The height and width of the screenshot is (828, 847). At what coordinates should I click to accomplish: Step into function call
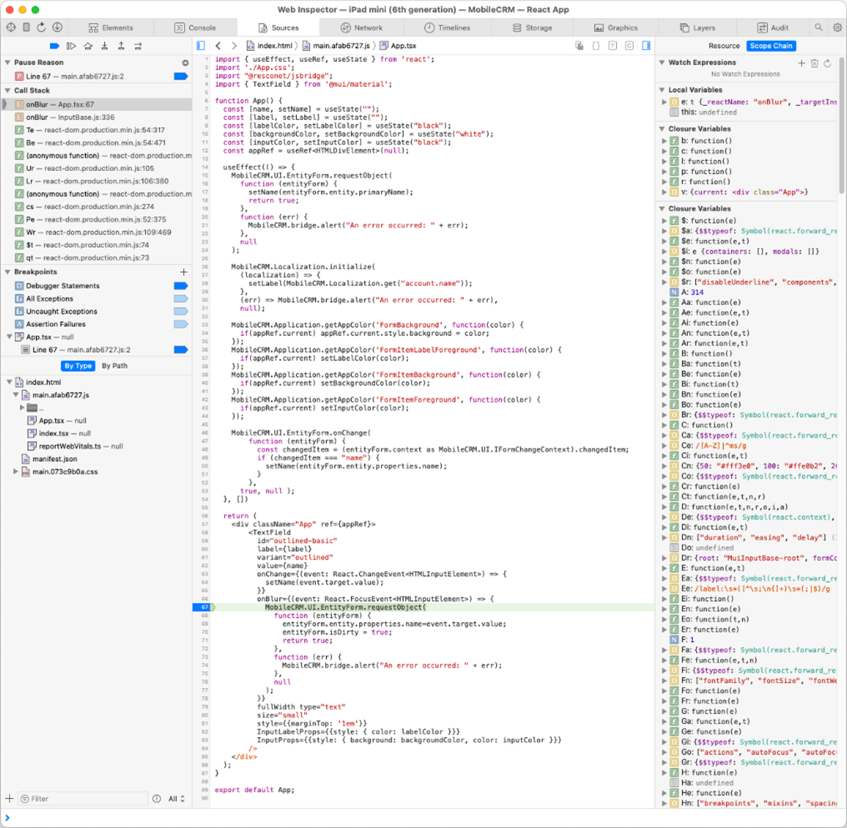pyautogui.click(x=104, y=46)
